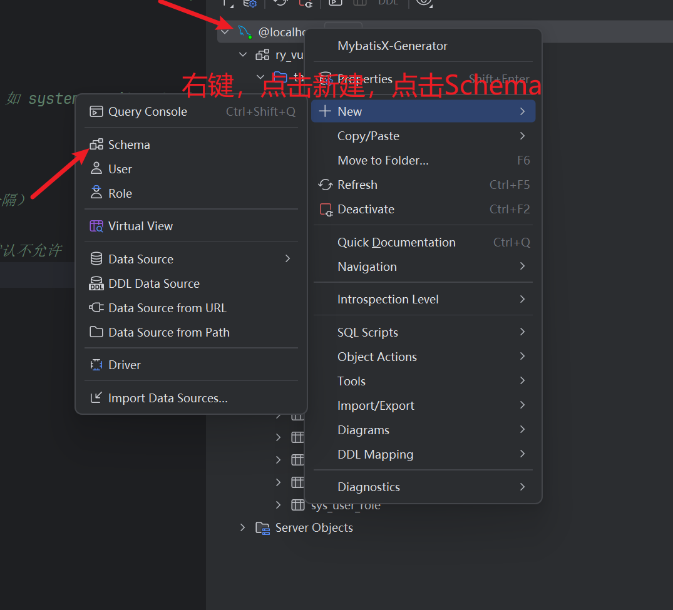Image resolution: width=673 pixels, height=610 pixels.
Task: Select the ry_vu schema icon in the tree
Action: 262,55
